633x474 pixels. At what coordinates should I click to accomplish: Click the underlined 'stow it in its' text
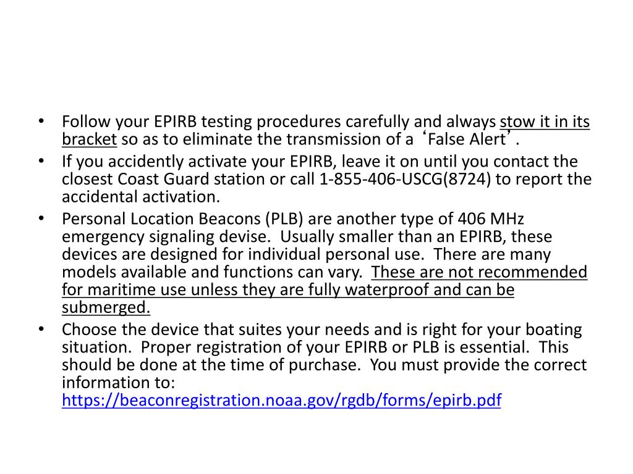pyautogui.click(x=545, y=122)
